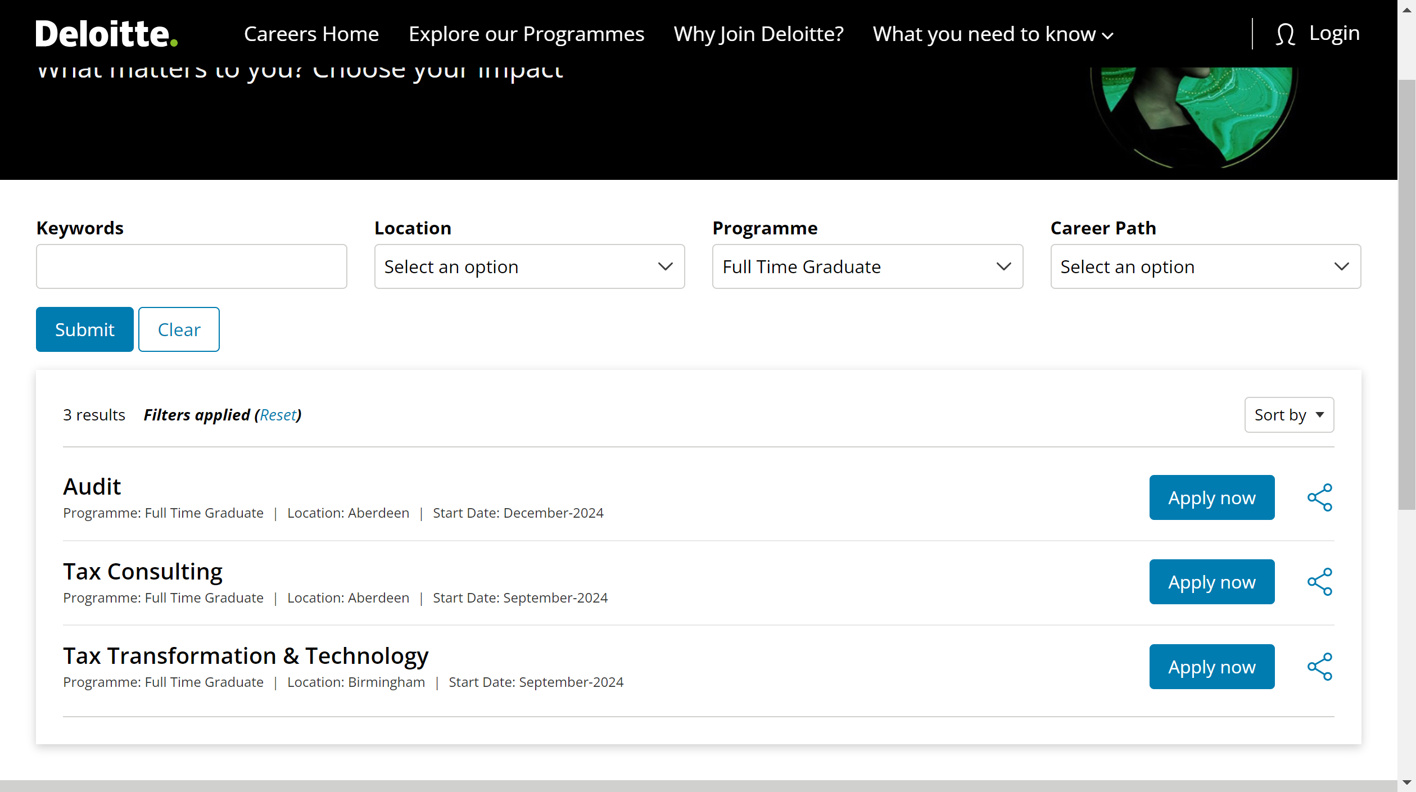Share the Tax Transformation & Technology listing
This screenshot has width=1416, height=792.
pyautogui.click(x=1319, y=667)
